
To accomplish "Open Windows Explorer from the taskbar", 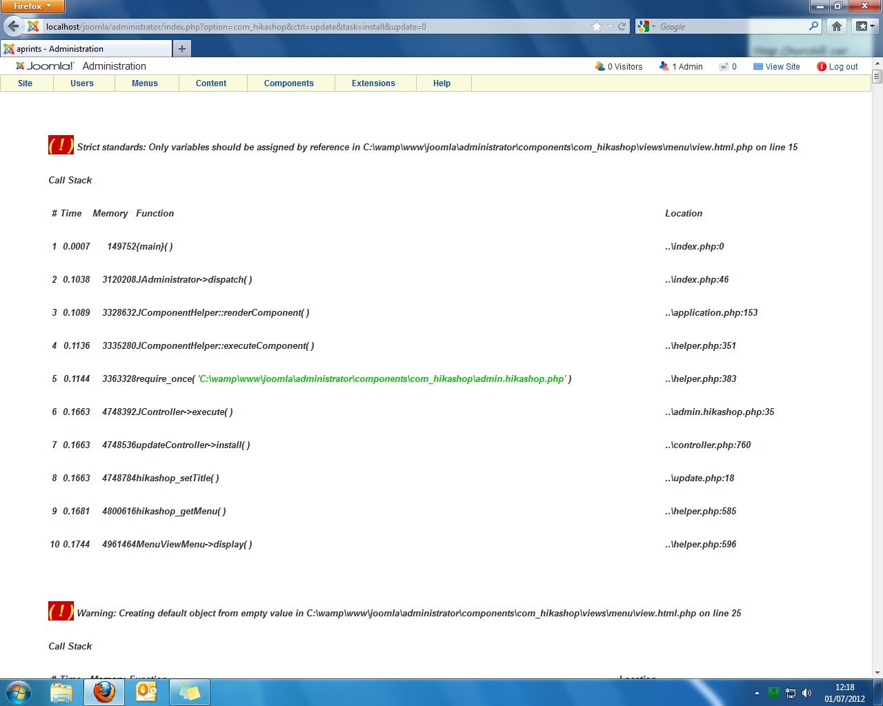I will (x=61, y=692).
